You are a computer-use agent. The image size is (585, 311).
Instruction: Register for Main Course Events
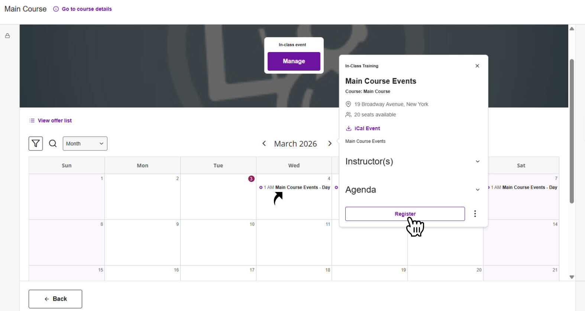[405, 214]
